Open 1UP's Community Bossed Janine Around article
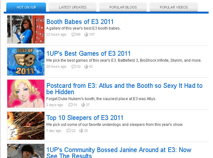The height and width of the screenshot is (158, 213). click(x=119, y=152)
